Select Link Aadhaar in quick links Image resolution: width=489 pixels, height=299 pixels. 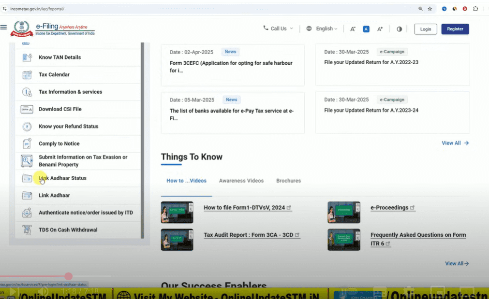coord(78,195)
